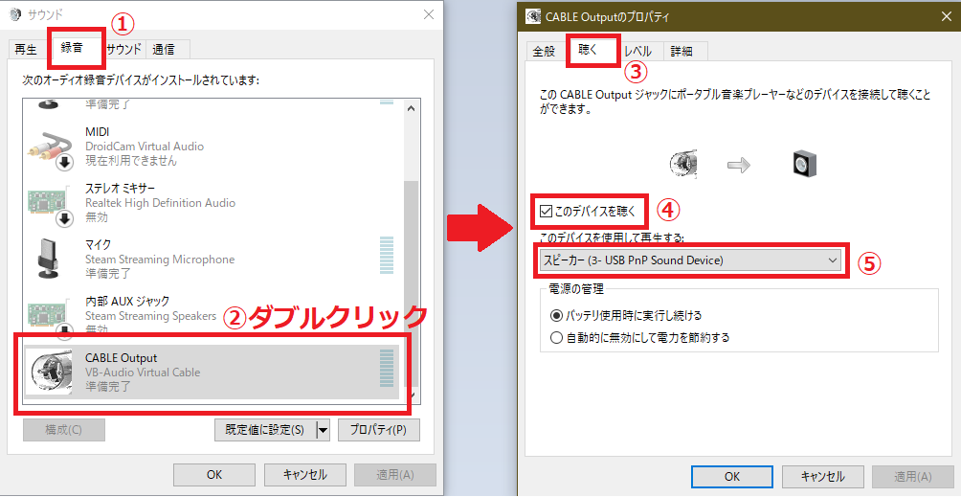Click the cable jack icon in listen diagram
This screenshot has height=497, width=961.
coord(684,165)
